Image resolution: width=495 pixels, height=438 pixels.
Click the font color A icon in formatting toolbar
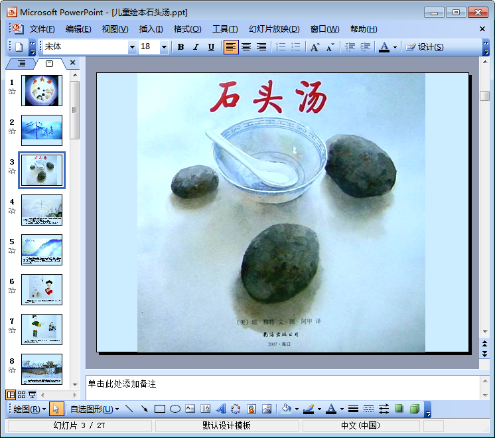click(384, 47)
